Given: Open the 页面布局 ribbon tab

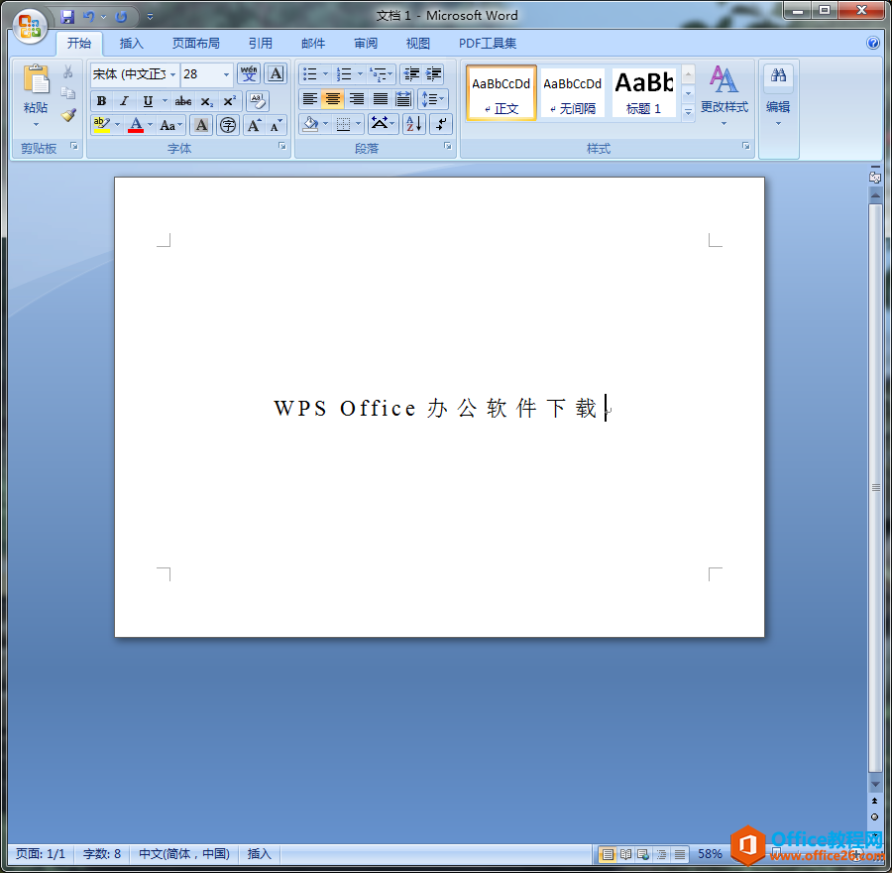Looking at the screenshot, I should [x=195, y=44].
